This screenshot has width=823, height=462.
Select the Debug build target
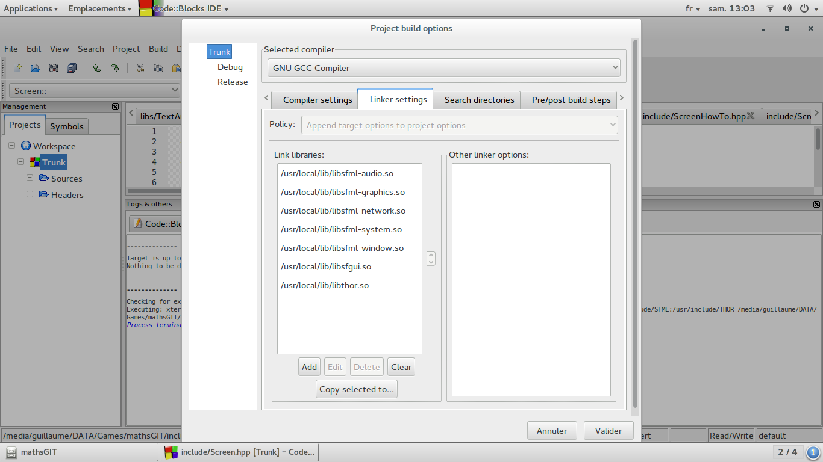pyautogui.click(x=230, y=67)
